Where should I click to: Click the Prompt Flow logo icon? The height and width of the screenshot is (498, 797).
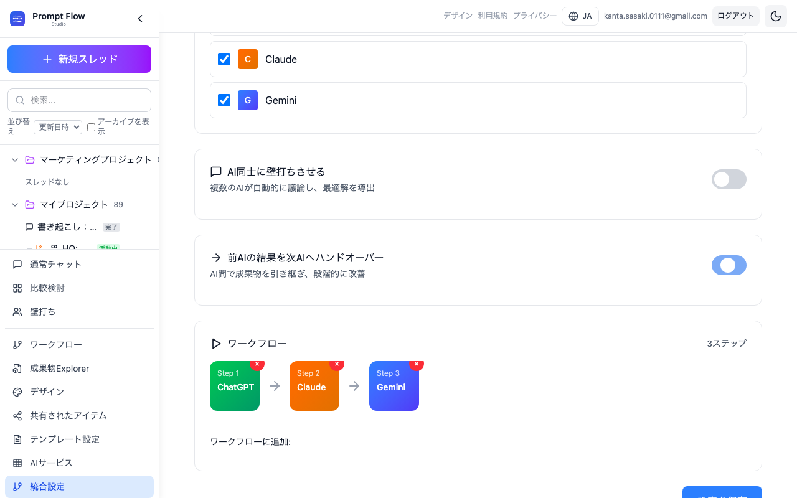(x=17, y=19)
